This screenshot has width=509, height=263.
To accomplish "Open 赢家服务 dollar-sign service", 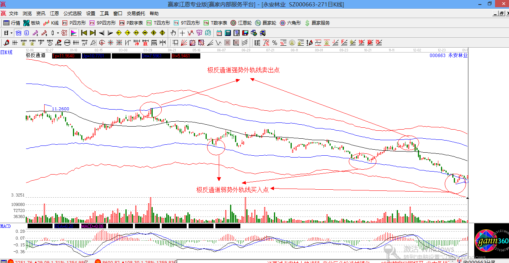I will [x=317, y=23].
